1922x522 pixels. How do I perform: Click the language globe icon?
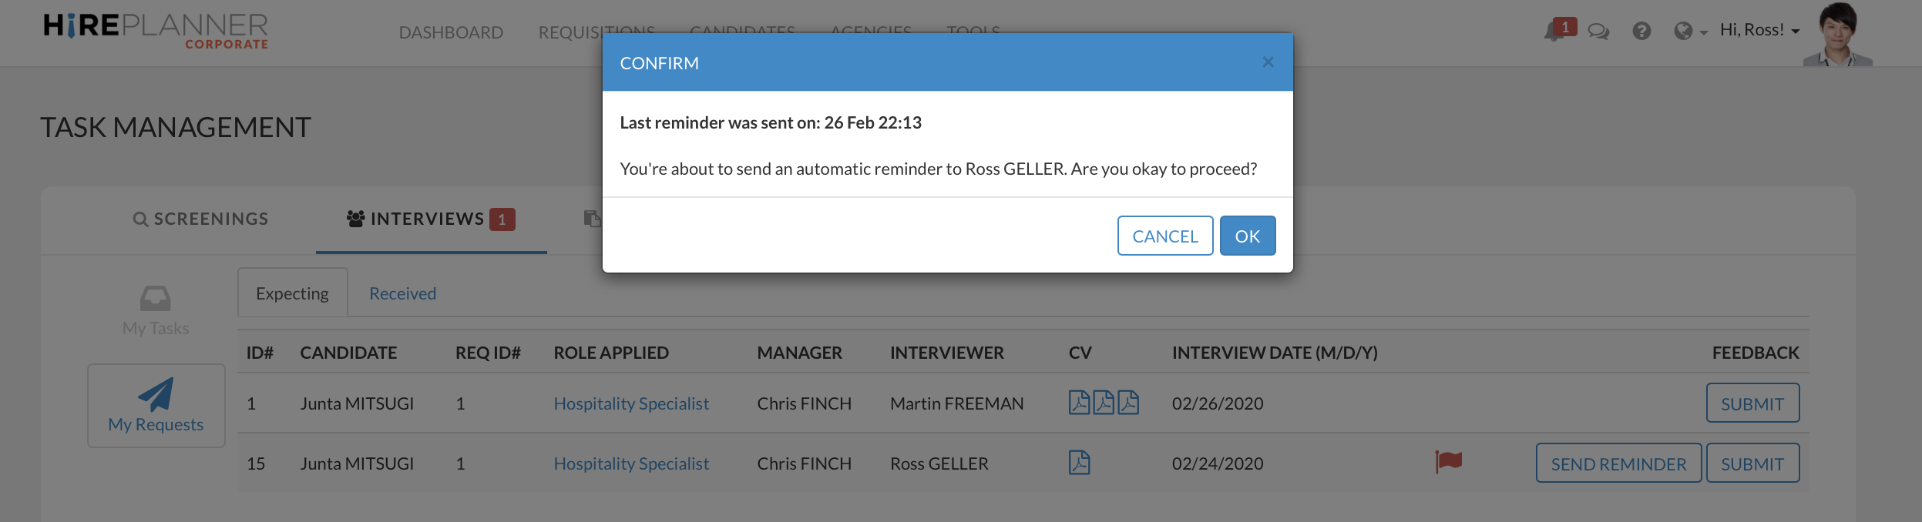(1685, 31)
